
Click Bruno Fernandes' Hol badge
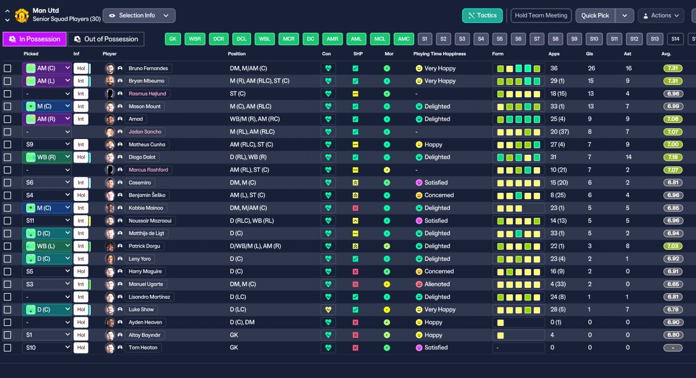pyautogui.click(x=80, y=68)
